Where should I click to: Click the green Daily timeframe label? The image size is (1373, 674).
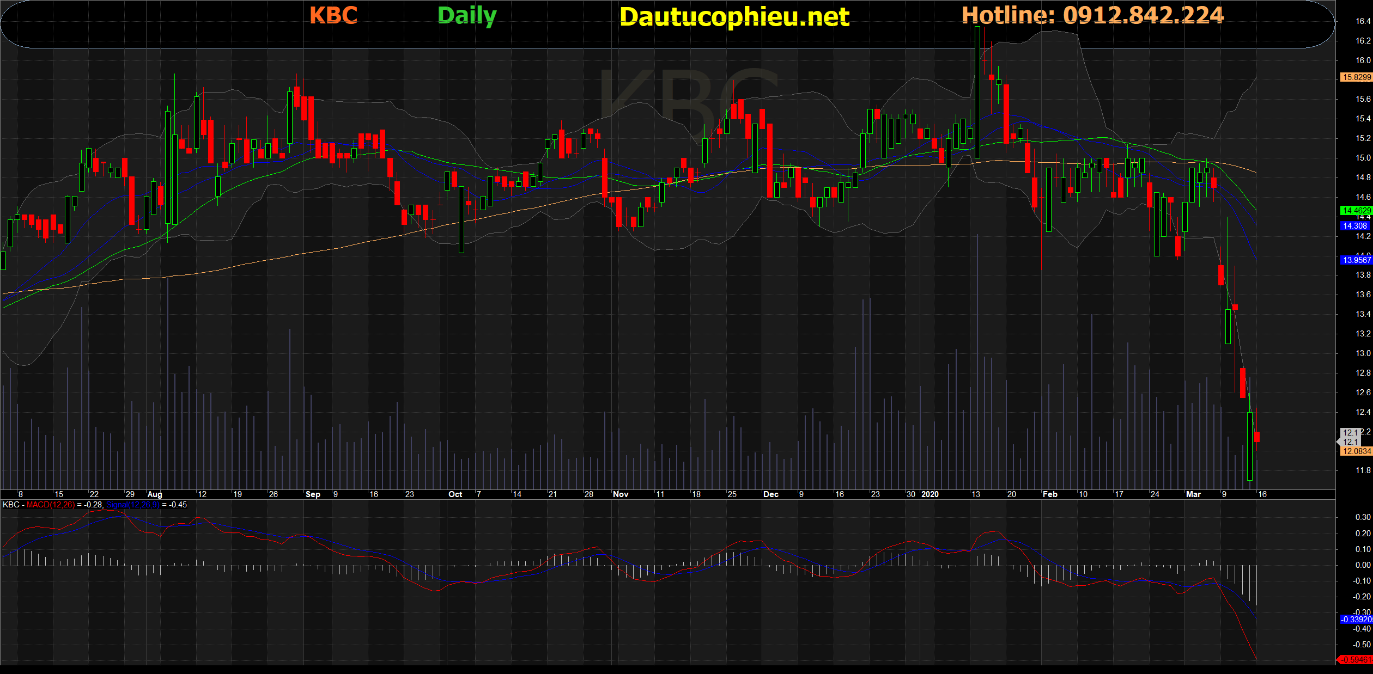tap(467, 16)
